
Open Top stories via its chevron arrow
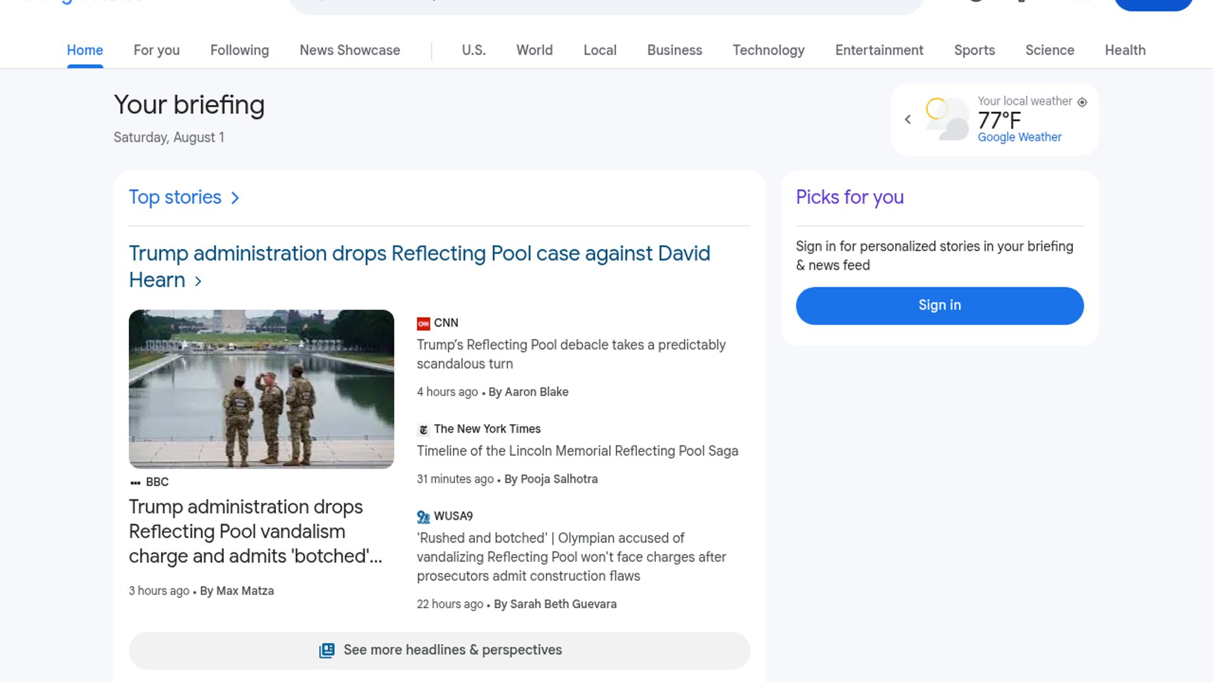click(235, 198)
